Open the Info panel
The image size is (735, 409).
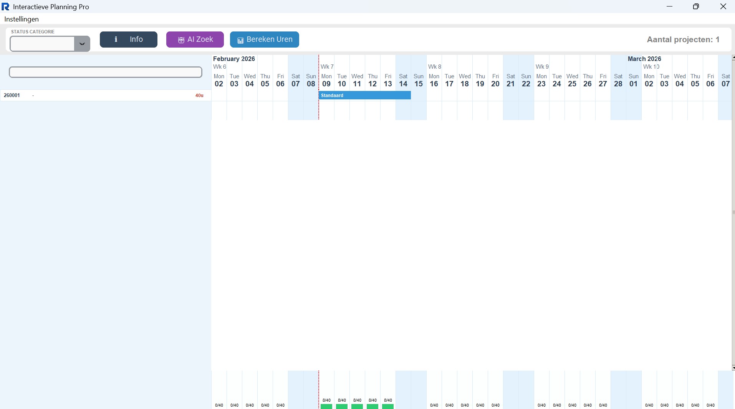(x=128, y=40)
